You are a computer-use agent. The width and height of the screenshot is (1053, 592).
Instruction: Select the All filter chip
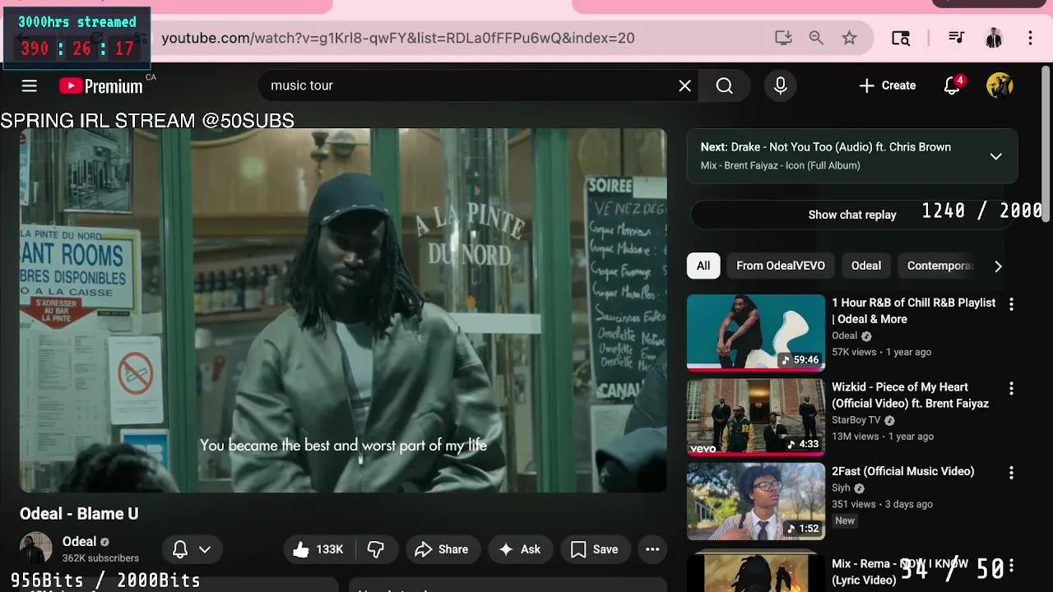[x=703, y=266]
